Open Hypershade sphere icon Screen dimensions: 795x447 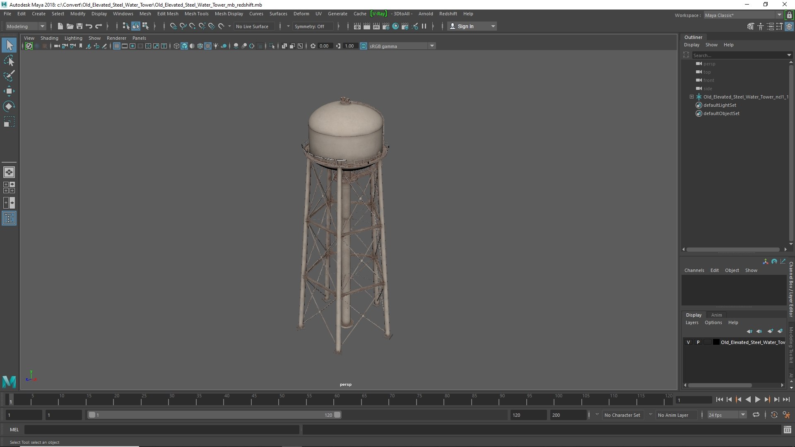pos(395,26)
